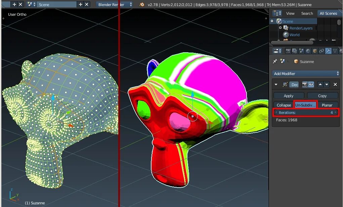Click the Copy modifier button
The height and width of the screenshot is (207, 343).
(323, 96)
